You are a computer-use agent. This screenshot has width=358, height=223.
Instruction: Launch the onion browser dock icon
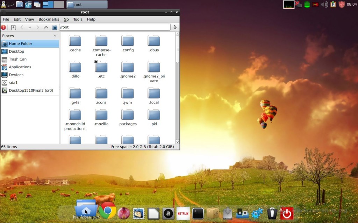point(123,213)
